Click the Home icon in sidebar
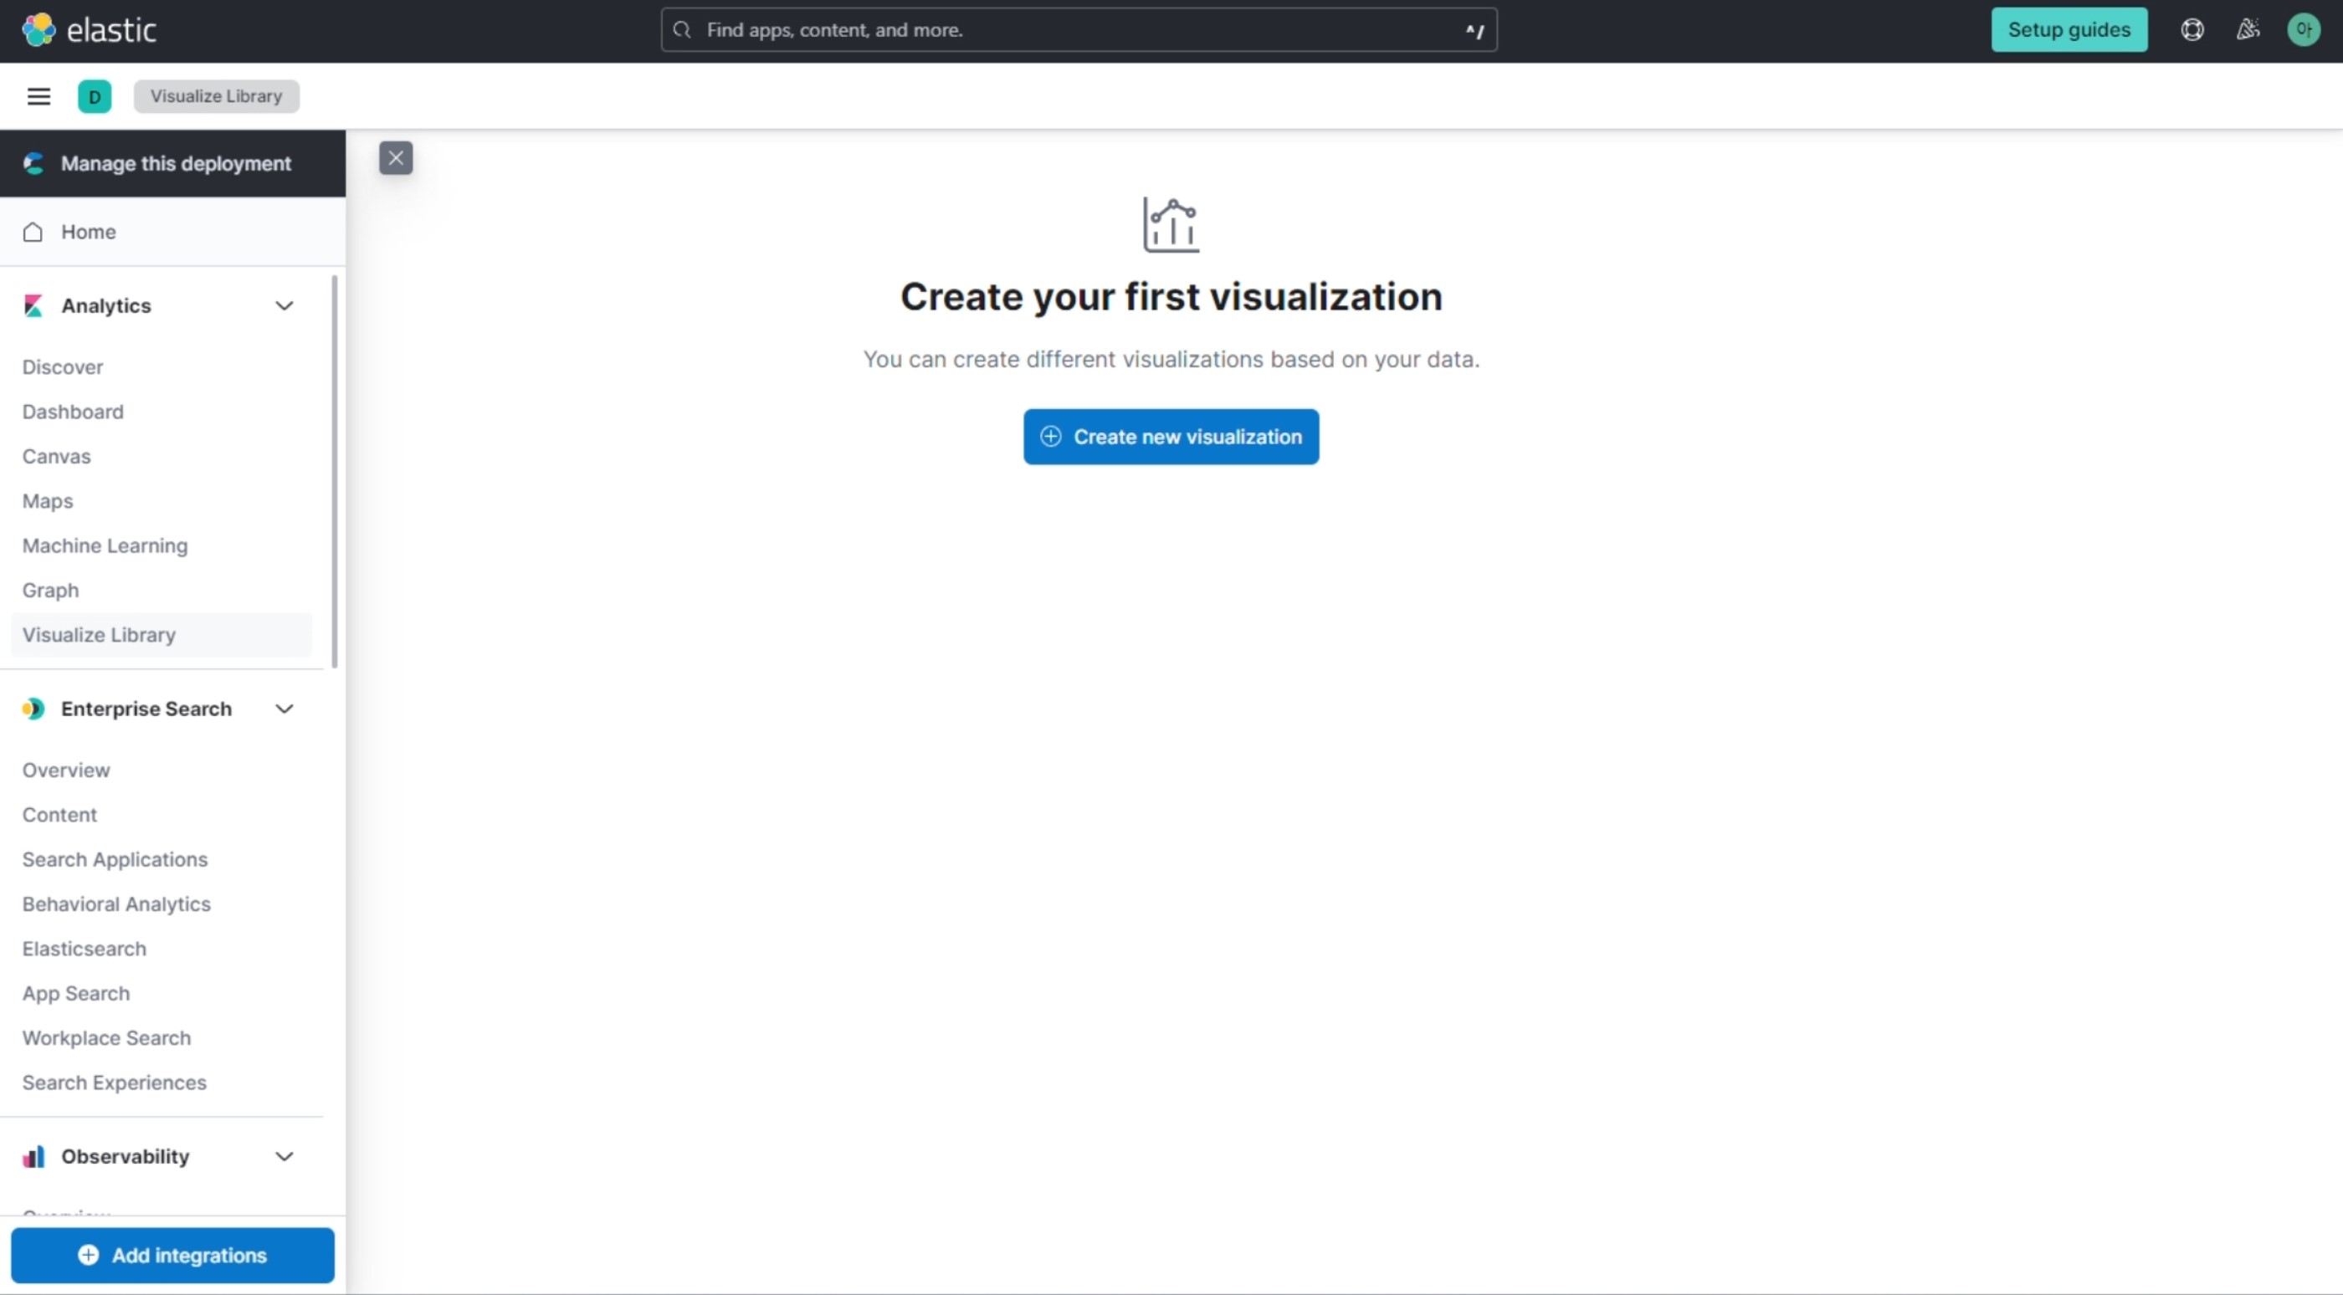 pyautogui.click(x=33, y=232)
